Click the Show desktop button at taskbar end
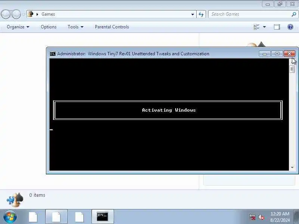Image resolution: width=299 pixels, height=224 pixels. coord(296,217)
